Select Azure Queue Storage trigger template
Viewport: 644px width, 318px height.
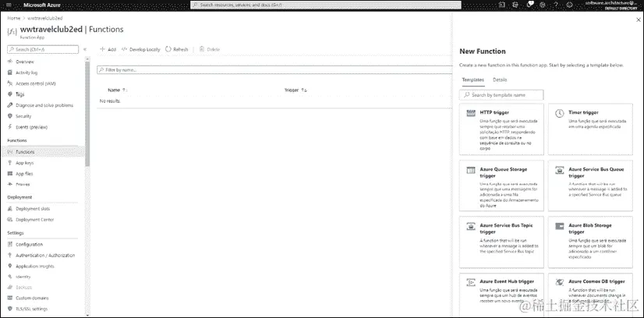(x=501, y=185)
